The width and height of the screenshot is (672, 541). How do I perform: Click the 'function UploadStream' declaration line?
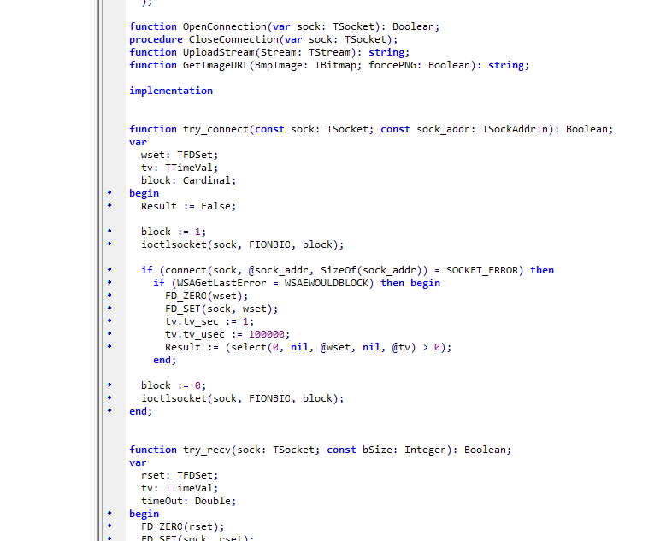(269, 52)
